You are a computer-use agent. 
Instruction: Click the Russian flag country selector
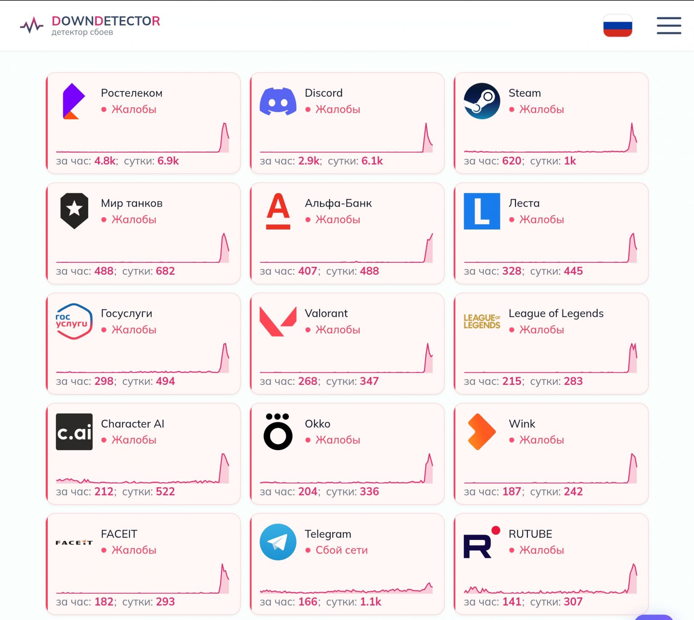[617, 26]
